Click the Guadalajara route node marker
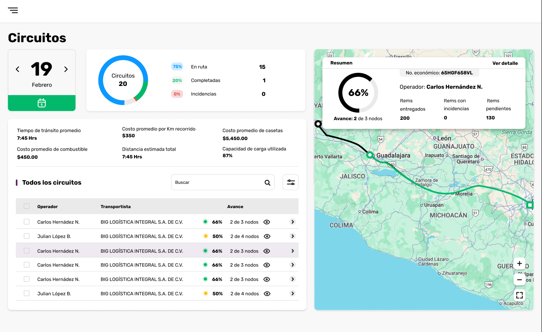 point(369,155)
